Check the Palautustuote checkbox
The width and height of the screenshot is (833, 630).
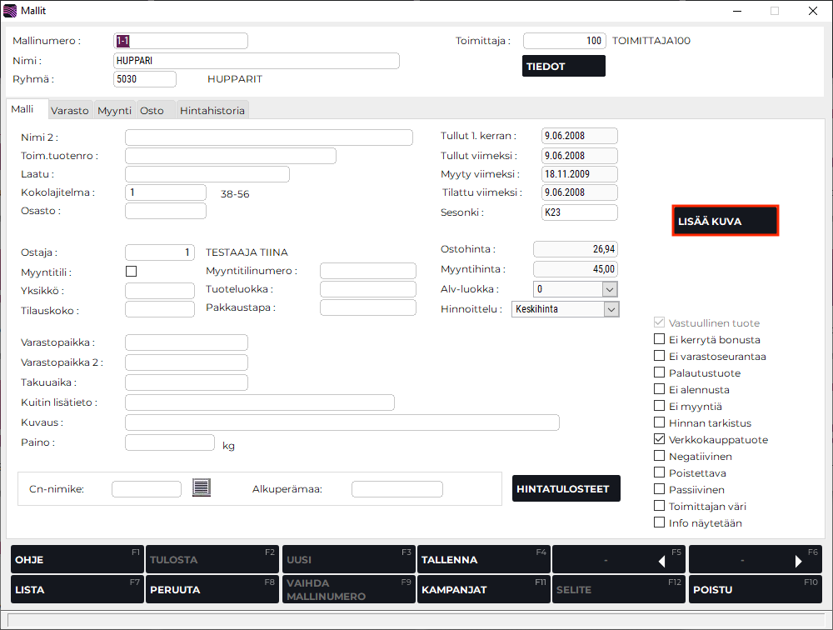660,373
